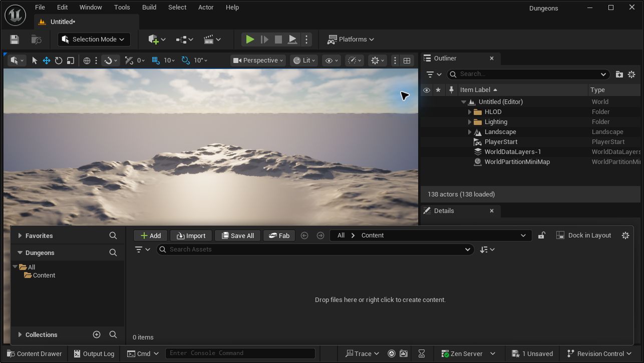Open the Lit view mode dropdown
This screenshot has width=644, height=363.
click(x=304, y=60)
